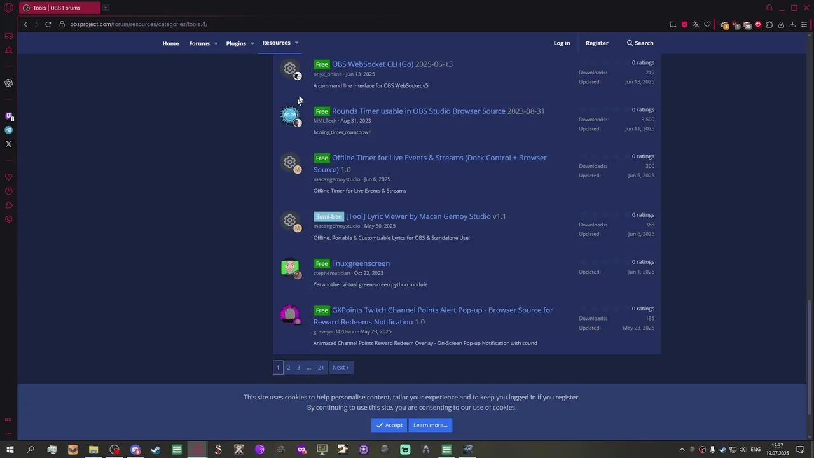Open forum Search
814x458 pixels.
[640, 43]
